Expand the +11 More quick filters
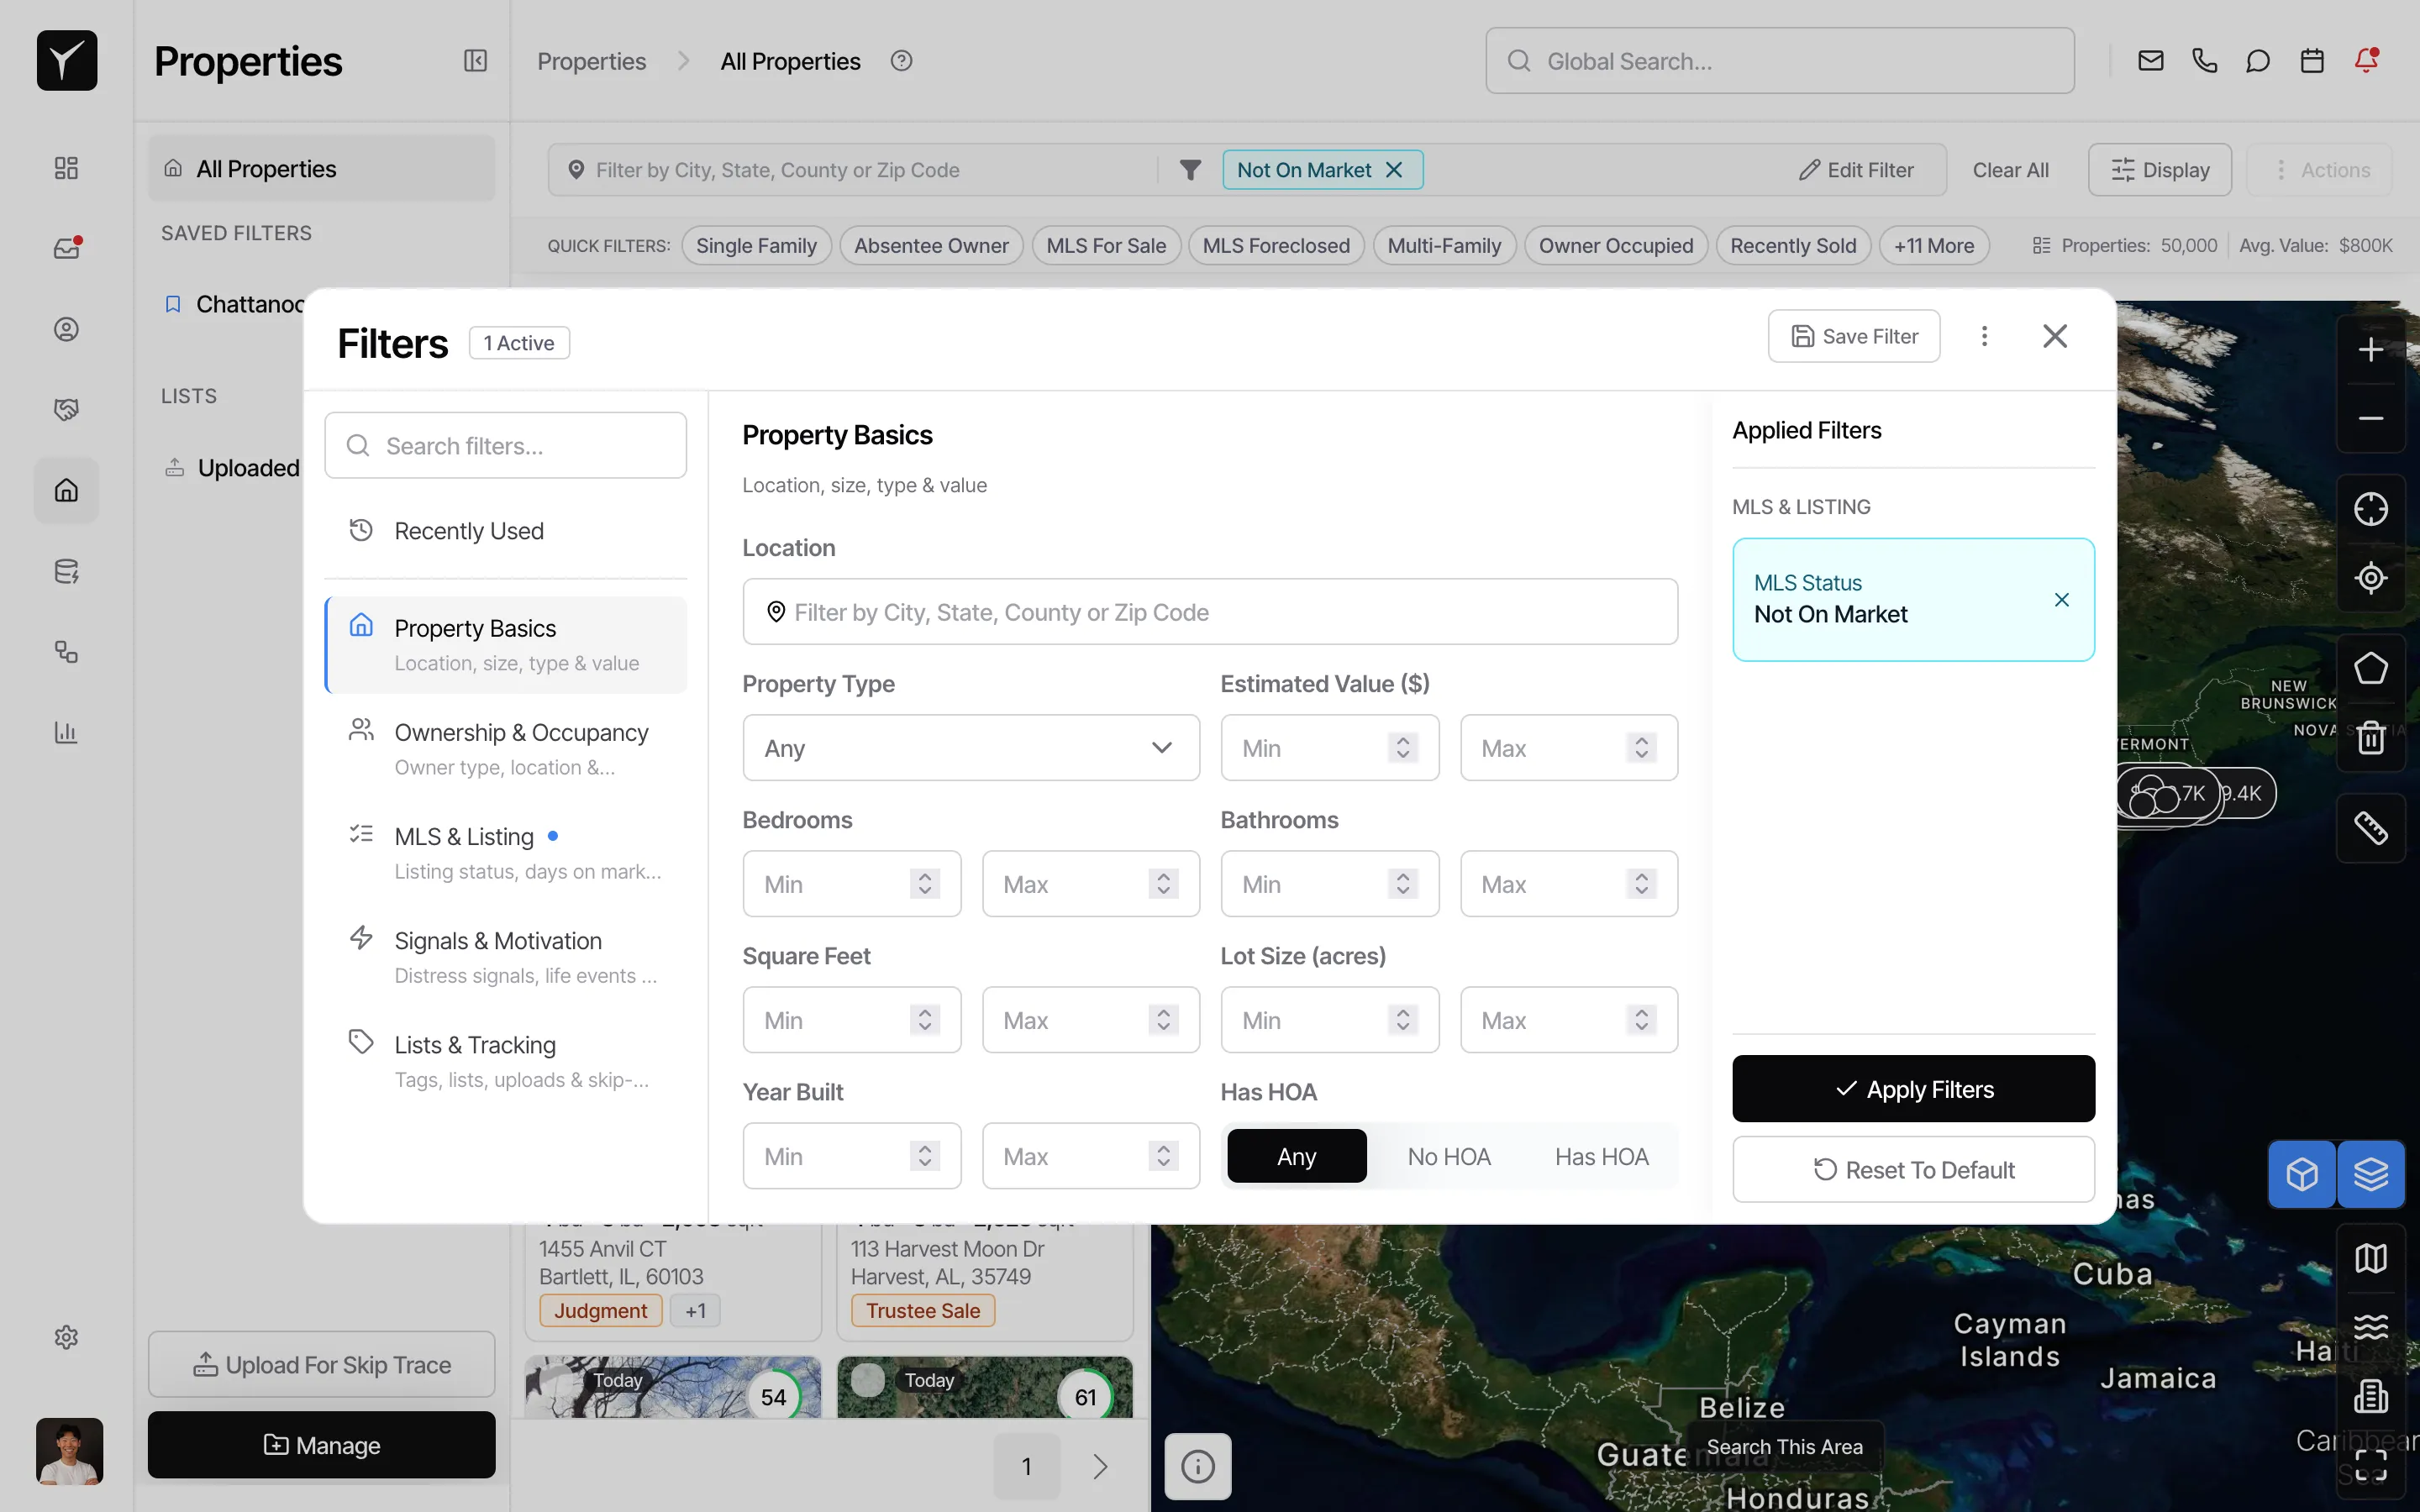 [1933, 245]
